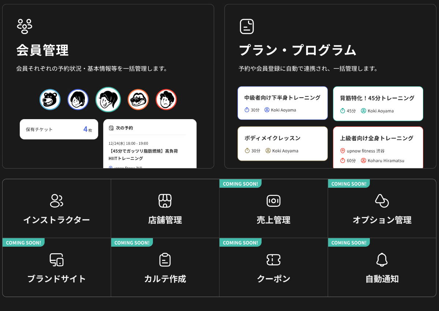Click the 次の予約 heading
Viewport: 439px width, 311px height.
124,128
